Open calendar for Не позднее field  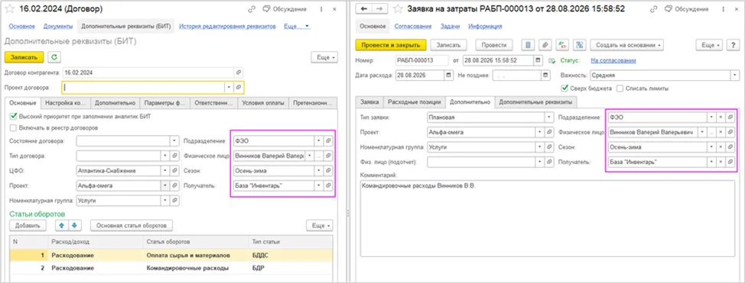tap(545, 76)
